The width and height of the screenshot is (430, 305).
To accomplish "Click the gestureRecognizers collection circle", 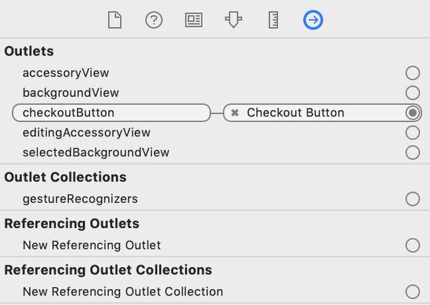I will pyautogui.click(x=413, y=199).
